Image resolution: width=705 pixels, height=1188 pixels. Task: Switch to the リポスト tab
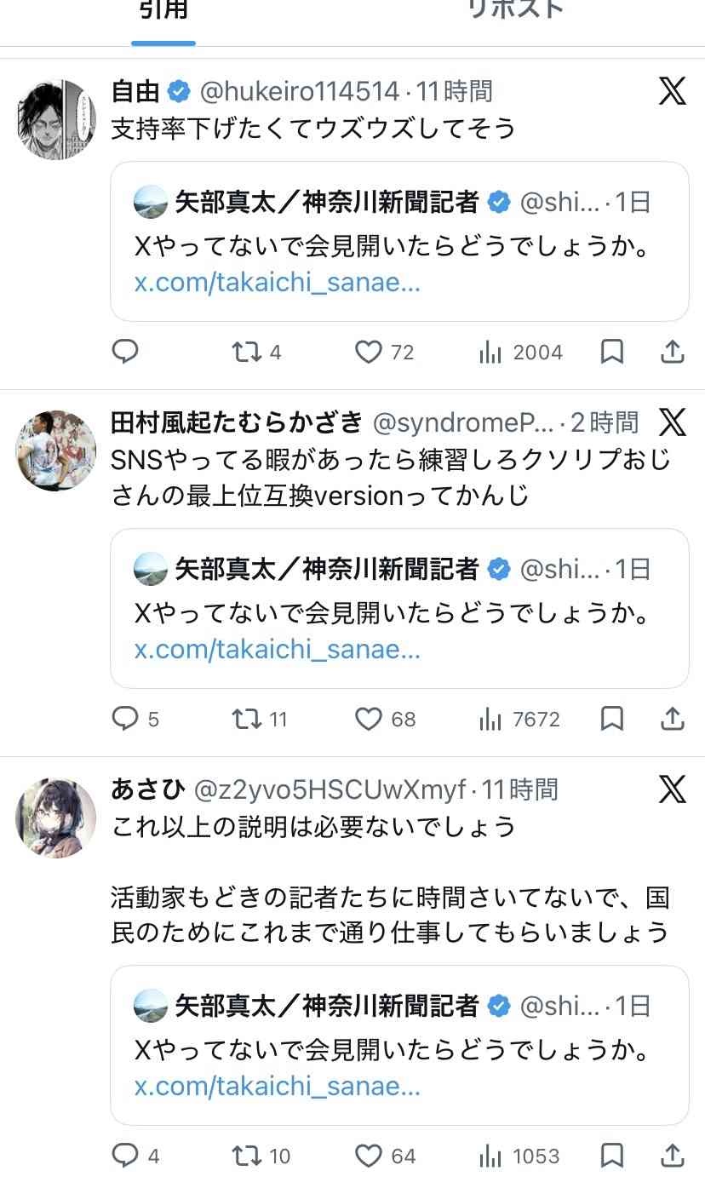(x=515, y=10)
